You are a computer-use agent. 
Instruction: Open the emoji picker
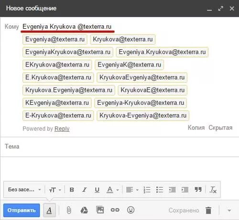(131, 210)
